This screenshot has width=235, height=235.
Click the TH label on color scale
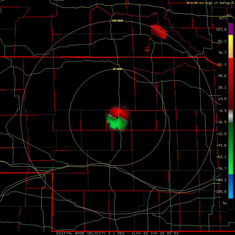[x=224, y=203]
